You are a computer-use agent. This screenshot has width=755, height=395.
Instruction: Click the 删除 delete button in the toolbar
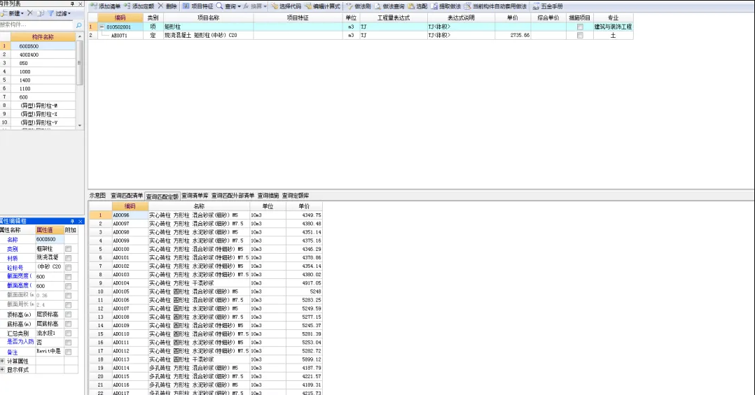[x=167, y=6]
